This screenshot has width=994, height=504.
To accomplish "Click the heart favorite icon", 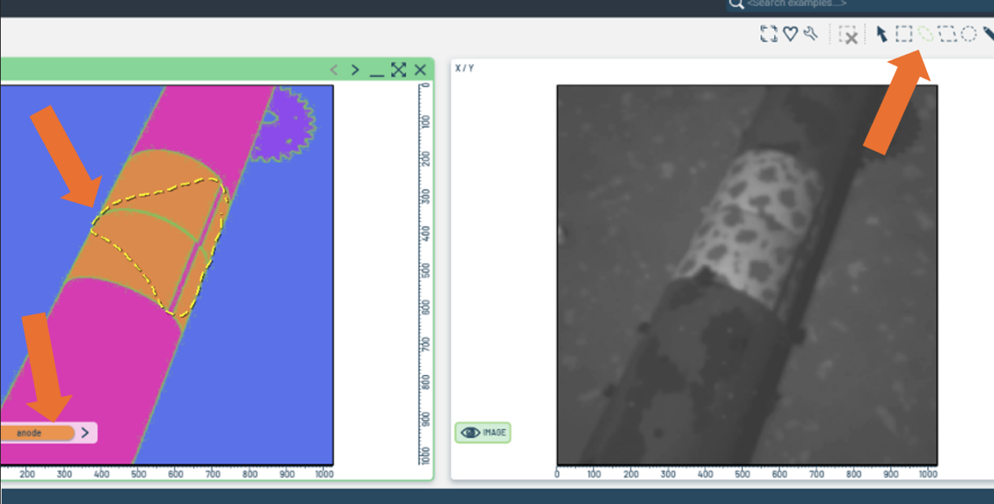I will tap(790, 34).
